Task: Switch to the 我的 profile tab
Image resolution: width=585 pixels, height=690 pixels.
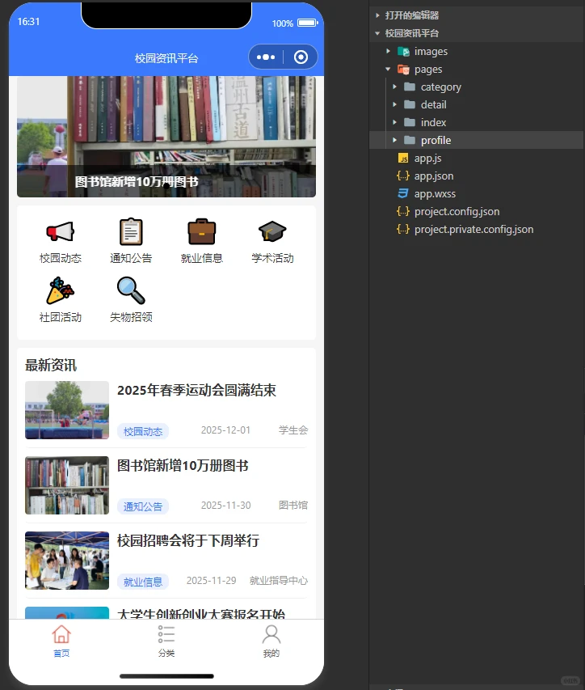Action: point(271,641)
